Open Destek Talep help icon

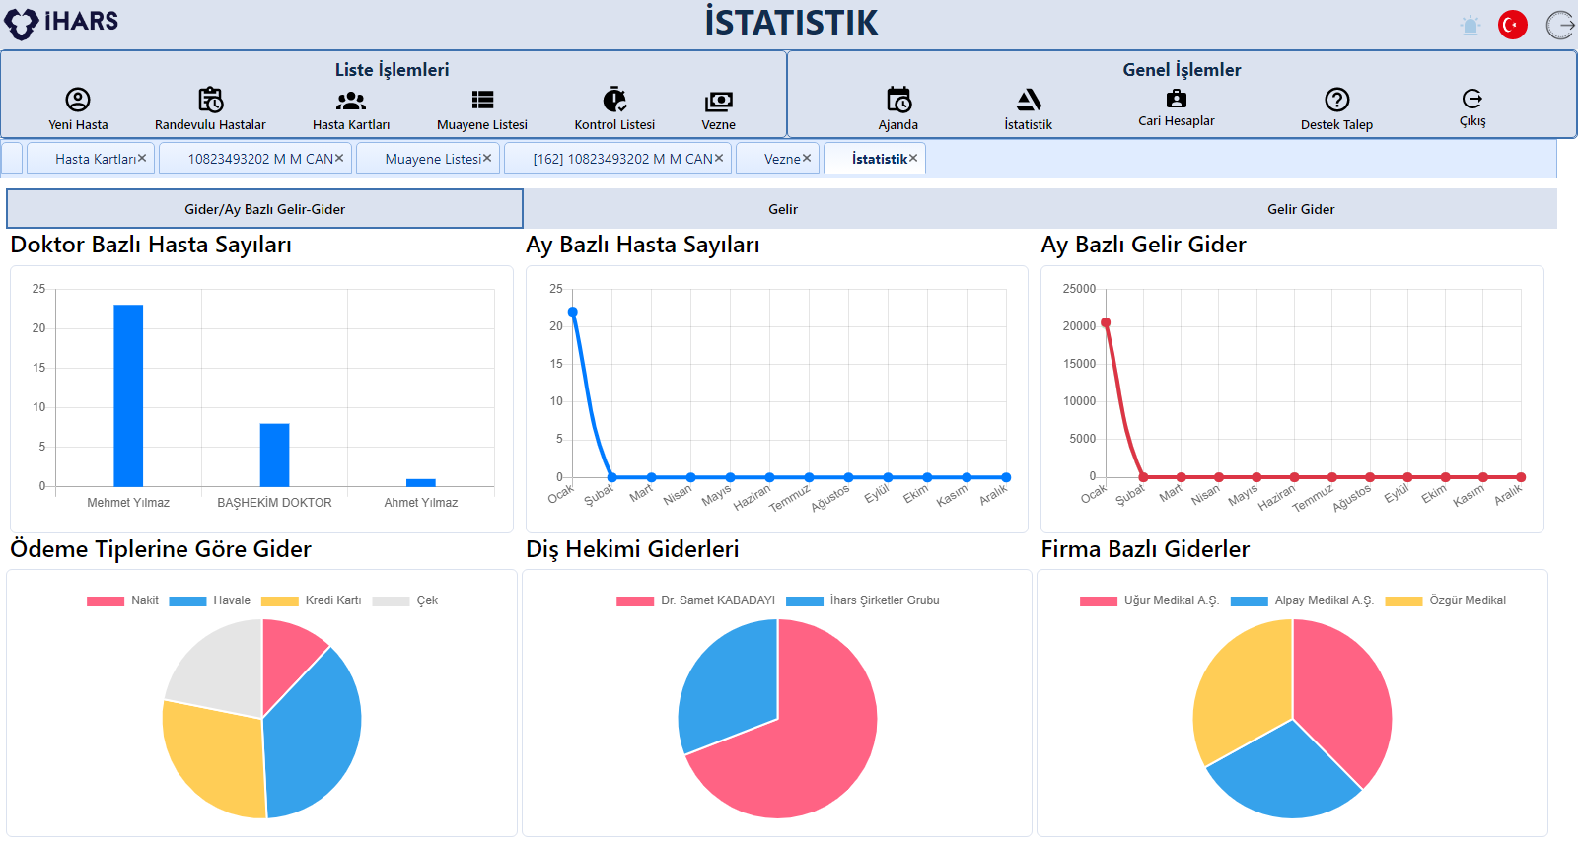pyautogui.click(x=1336, y=100)
